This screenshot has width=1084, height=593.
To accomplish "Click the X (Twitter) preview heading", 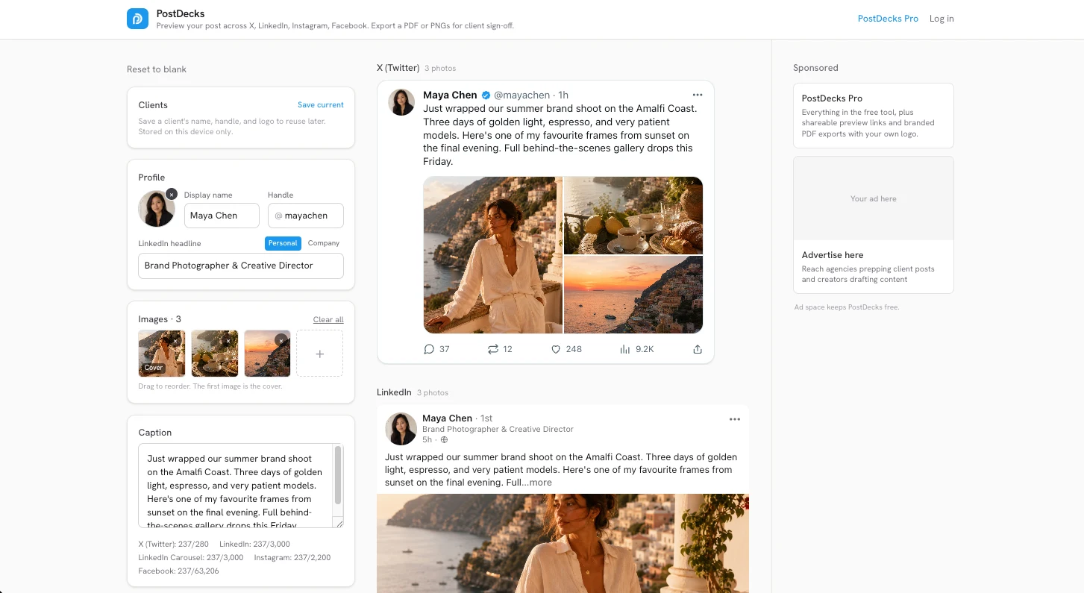I will click(x=398, y=68).
